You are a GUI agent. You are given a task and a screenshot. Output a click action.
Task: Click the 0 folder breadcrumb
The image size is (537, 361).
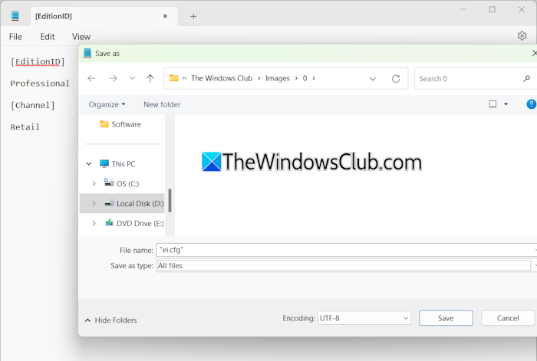click(305, 78)
